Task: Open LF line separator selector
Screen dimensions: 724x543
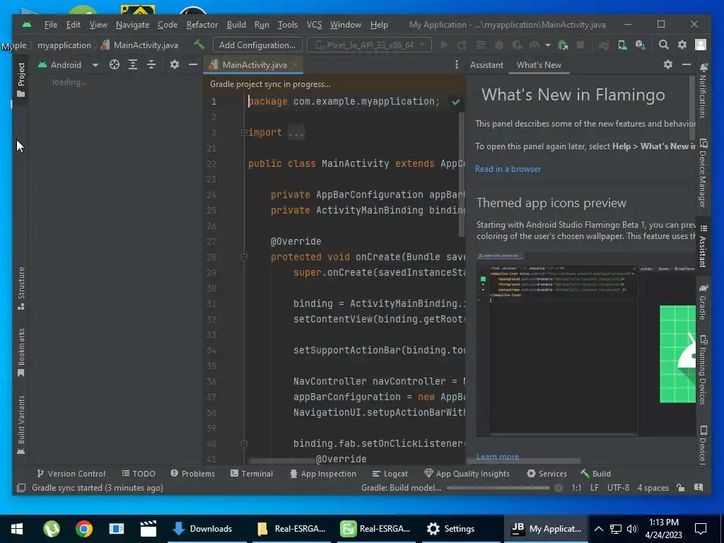Action: (x=595, y=488)
